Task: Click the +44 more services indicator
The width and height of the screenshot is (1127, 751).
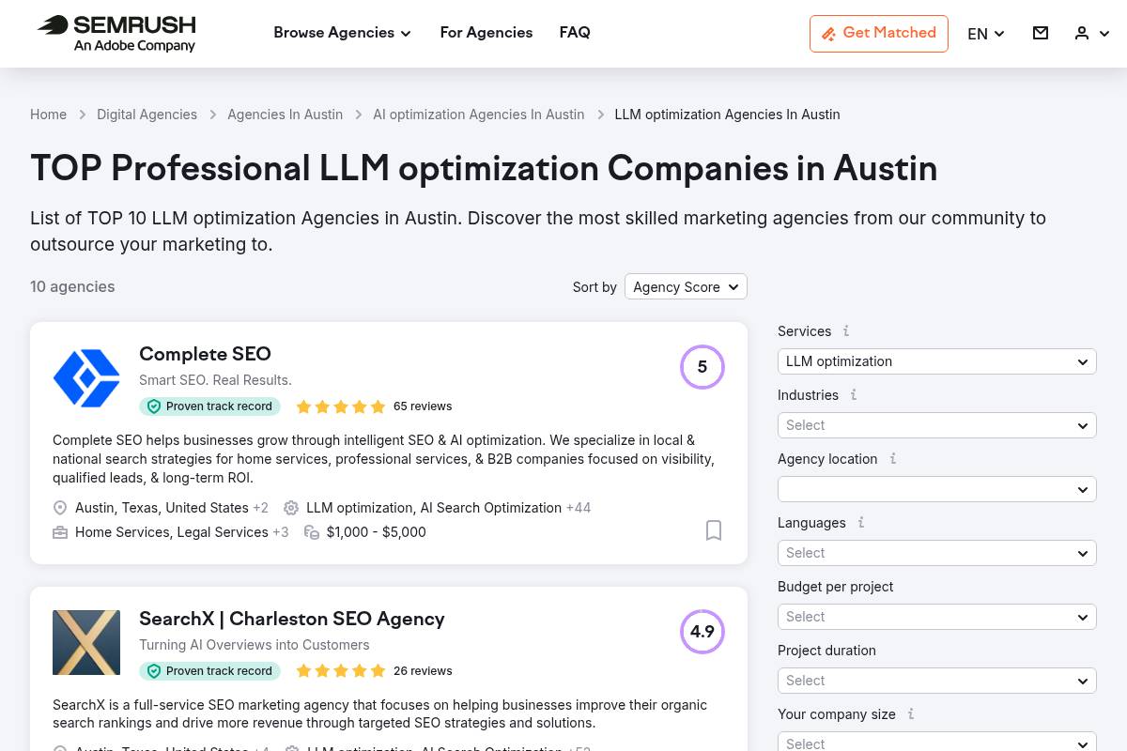Action: [579, 508]
